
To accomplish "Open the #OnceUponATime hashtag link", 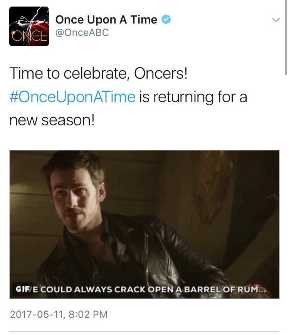I will [x=72, y=97].
